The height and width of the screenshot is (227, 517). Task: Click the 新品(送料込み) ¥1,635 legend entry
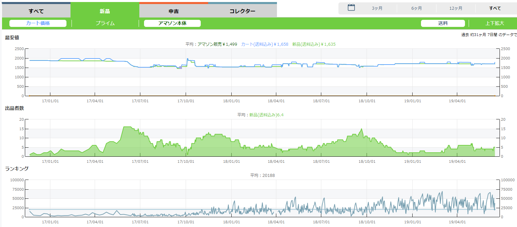(314, 44)
